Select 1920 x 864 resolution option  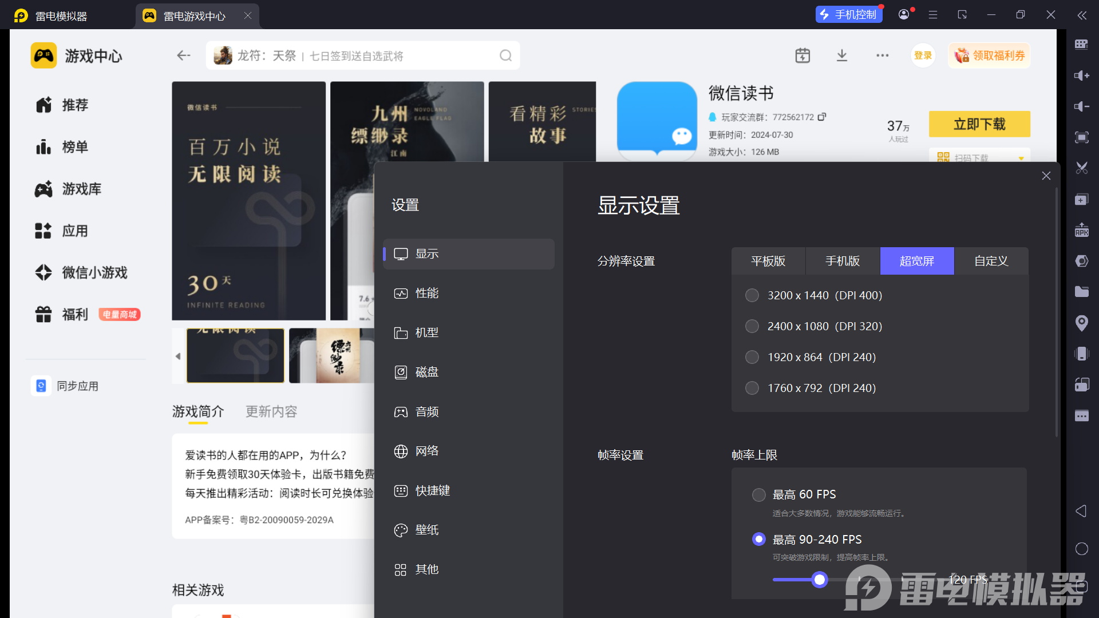[x=752, y=357]
